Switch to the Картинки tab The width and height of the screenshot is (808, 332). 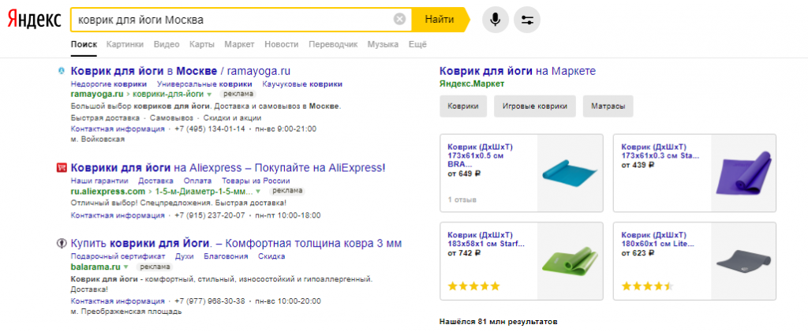tap(125, 45)
